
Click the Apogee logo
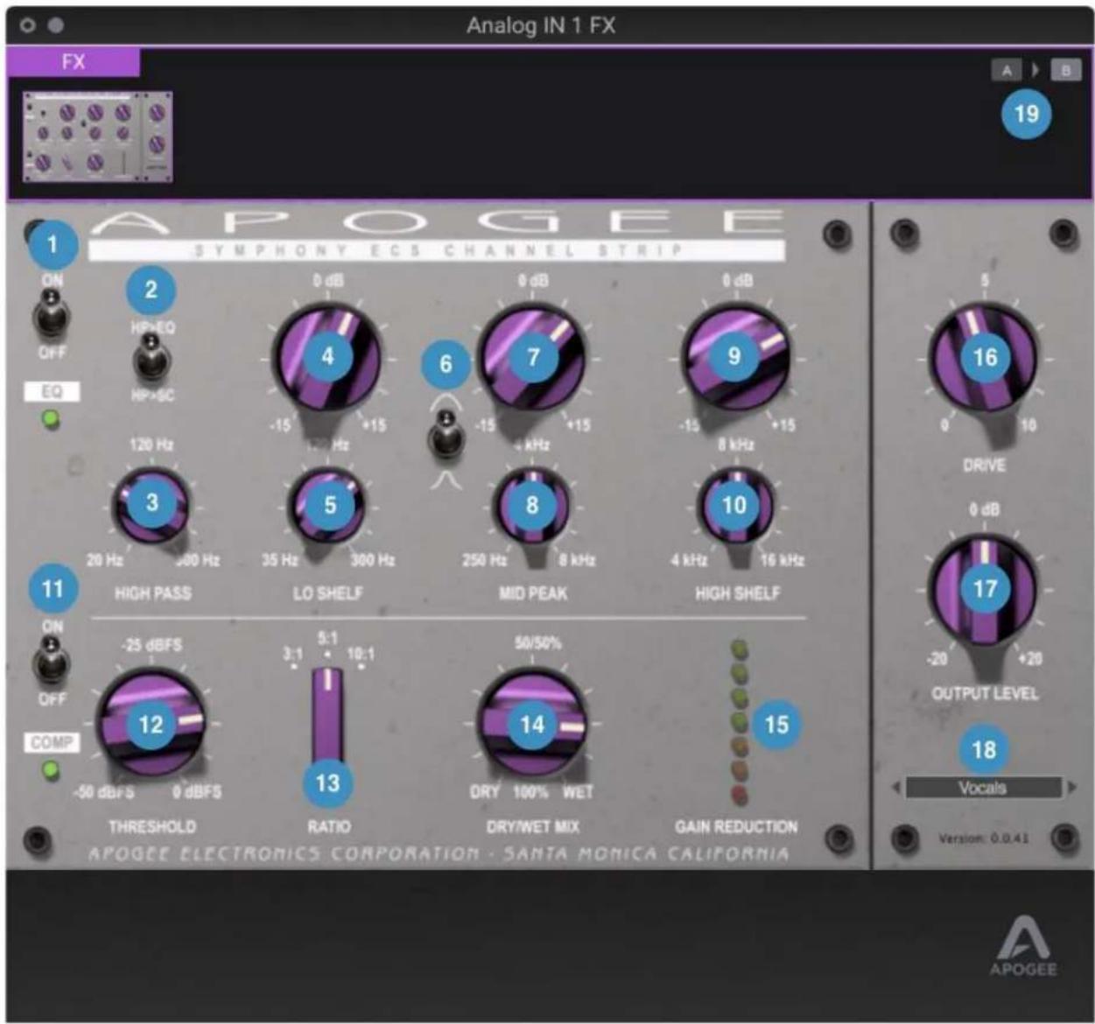pyautogui.click(x=1023, y=945)
